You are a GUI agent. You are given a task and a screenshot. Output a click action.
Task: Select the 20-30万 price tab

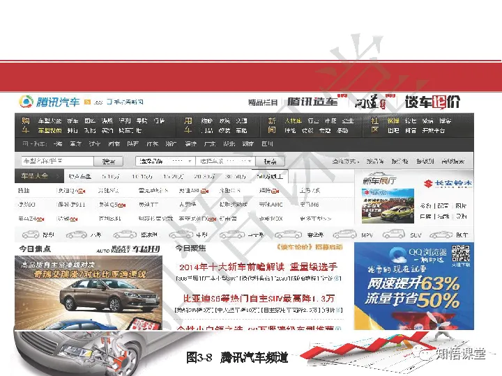204,176
